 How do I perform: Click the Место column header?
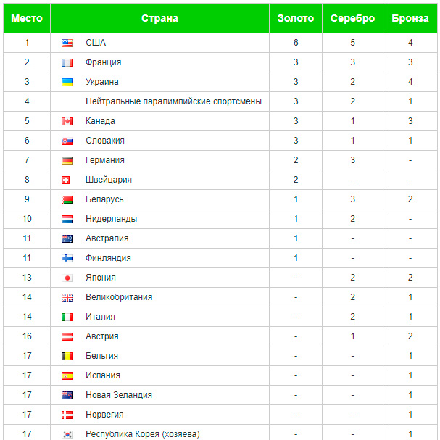coord(27,18)
